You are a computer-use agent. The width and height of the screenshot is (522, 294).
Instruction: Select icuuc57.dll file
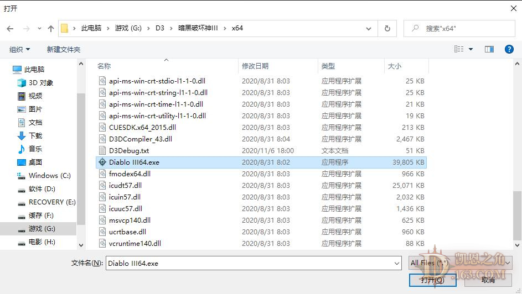(x=261, y=209)
